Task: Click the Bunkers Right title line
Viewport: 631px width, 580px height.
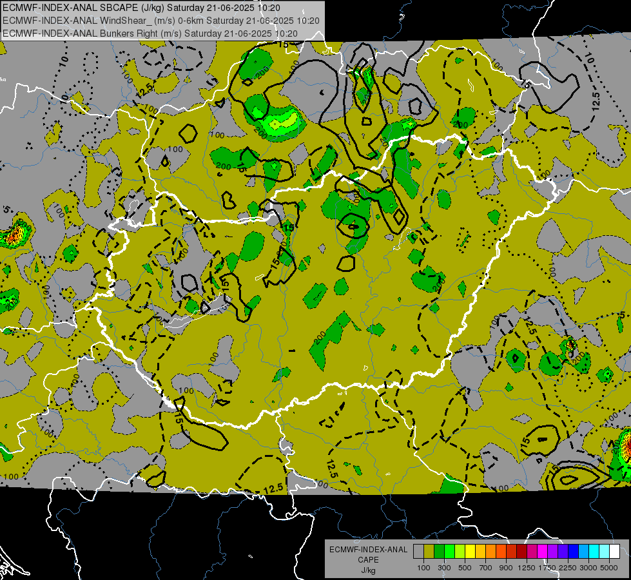Action: (x=150, y=34)
